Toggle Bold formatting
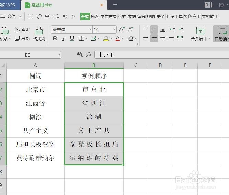The image size is (229, 195). click(55, 38)
